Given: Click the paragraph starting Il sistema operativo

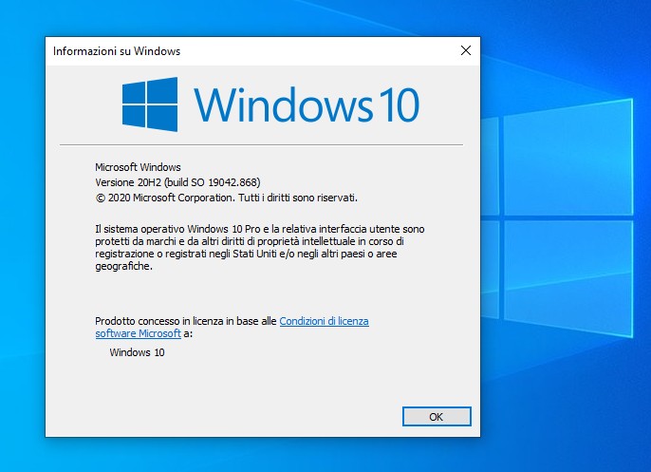Looking at the screenshot, I should [259, 248].
